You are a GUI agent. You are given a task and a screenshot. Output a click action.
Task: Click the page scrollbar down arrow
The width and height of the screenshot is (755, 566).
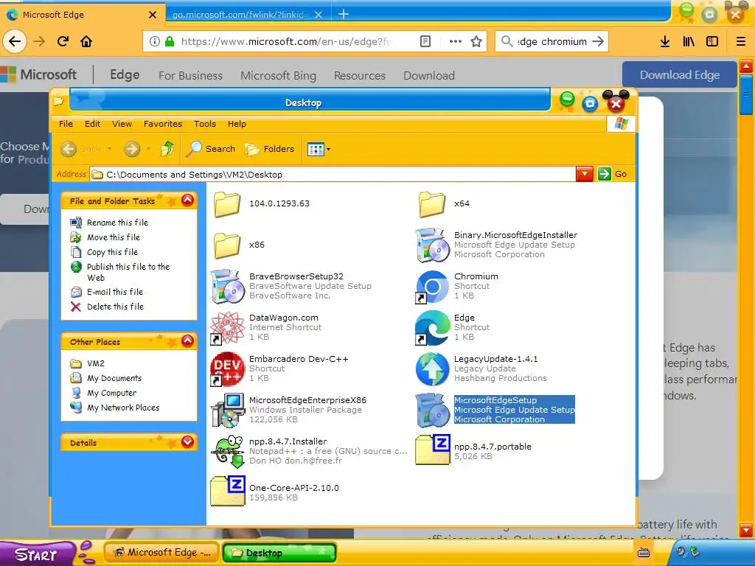746,530
